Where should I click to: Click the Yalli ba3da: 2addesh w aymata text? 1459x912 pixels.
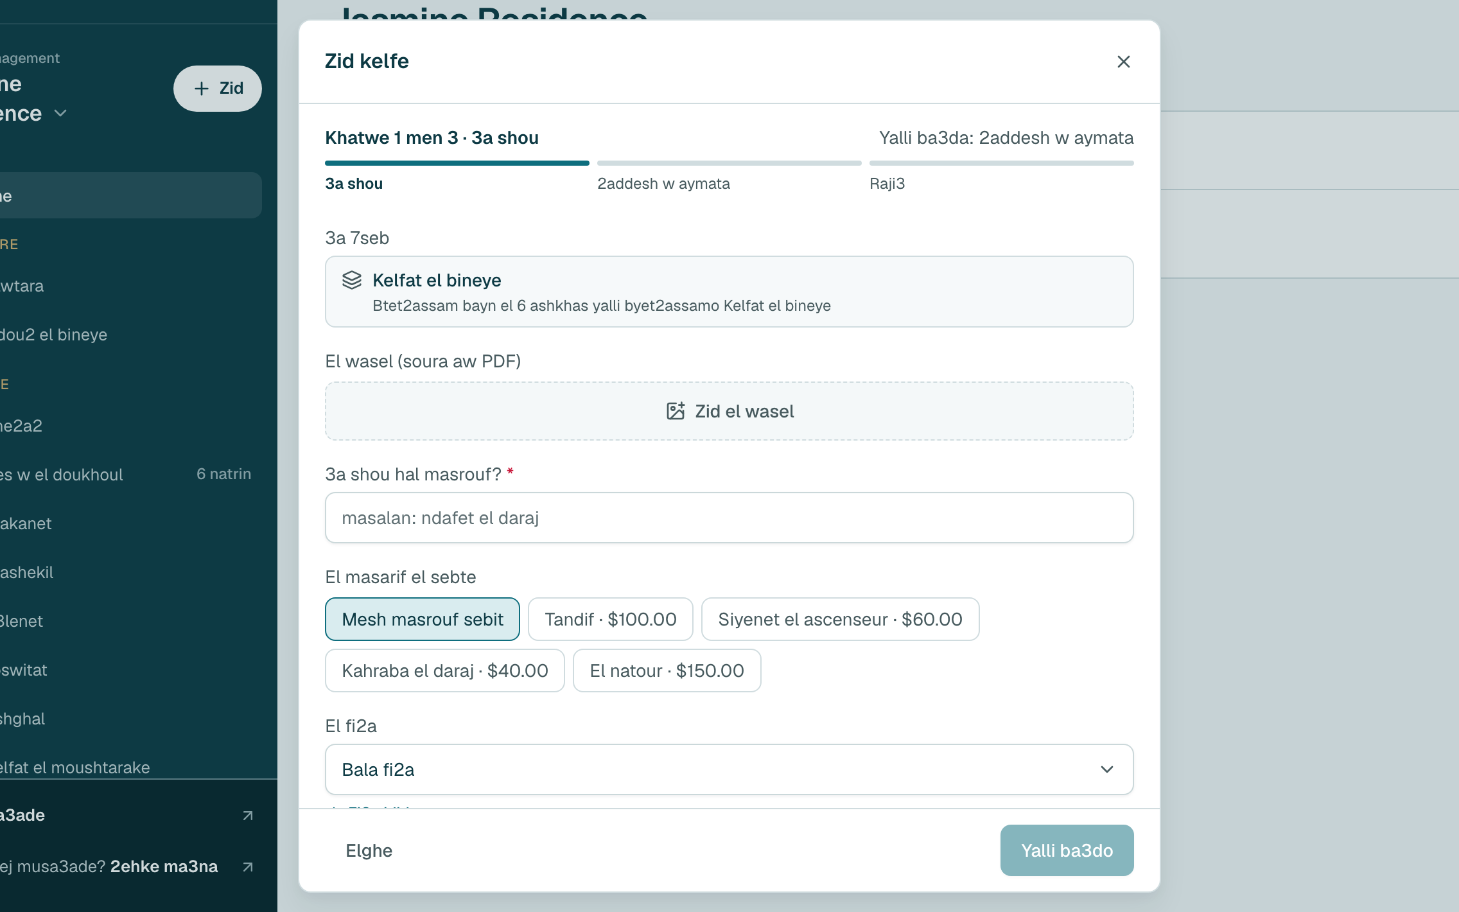coord(1006,137)
